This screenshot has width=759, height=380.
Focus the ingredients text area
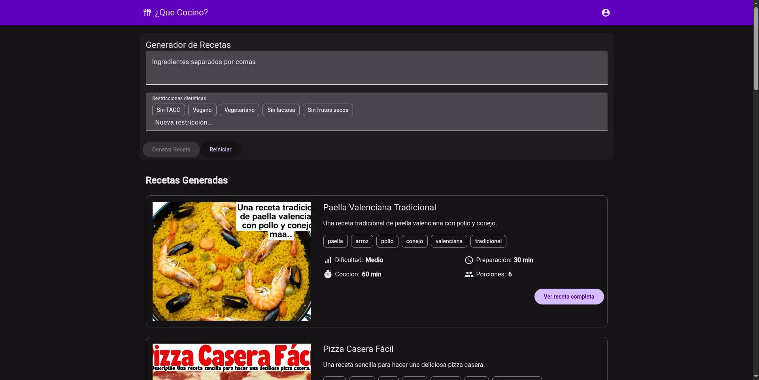(x=376, y=68)
